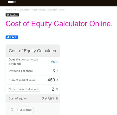Go to Home breadcrumb link
Screen dimensions: 117x115
click(x=9, y=10)
